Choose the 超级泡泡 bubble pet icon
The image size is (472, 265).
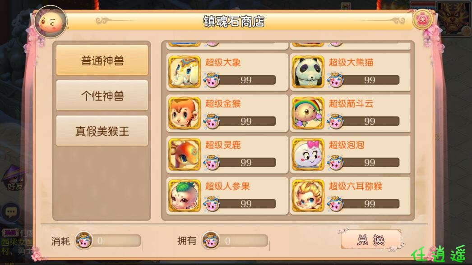[x=308, y=154]
